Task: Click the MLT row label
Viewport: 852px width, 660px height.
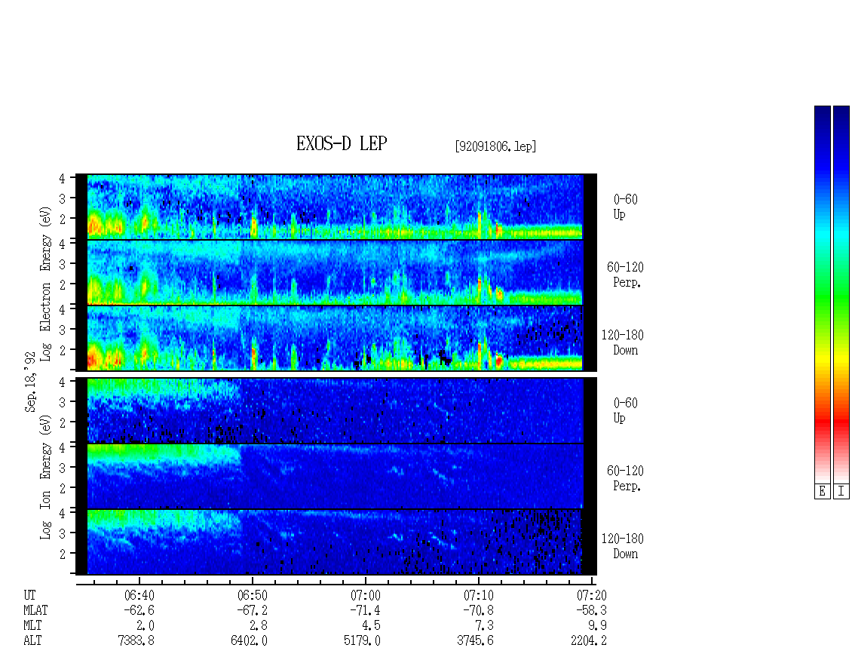Action: (32, 625)
